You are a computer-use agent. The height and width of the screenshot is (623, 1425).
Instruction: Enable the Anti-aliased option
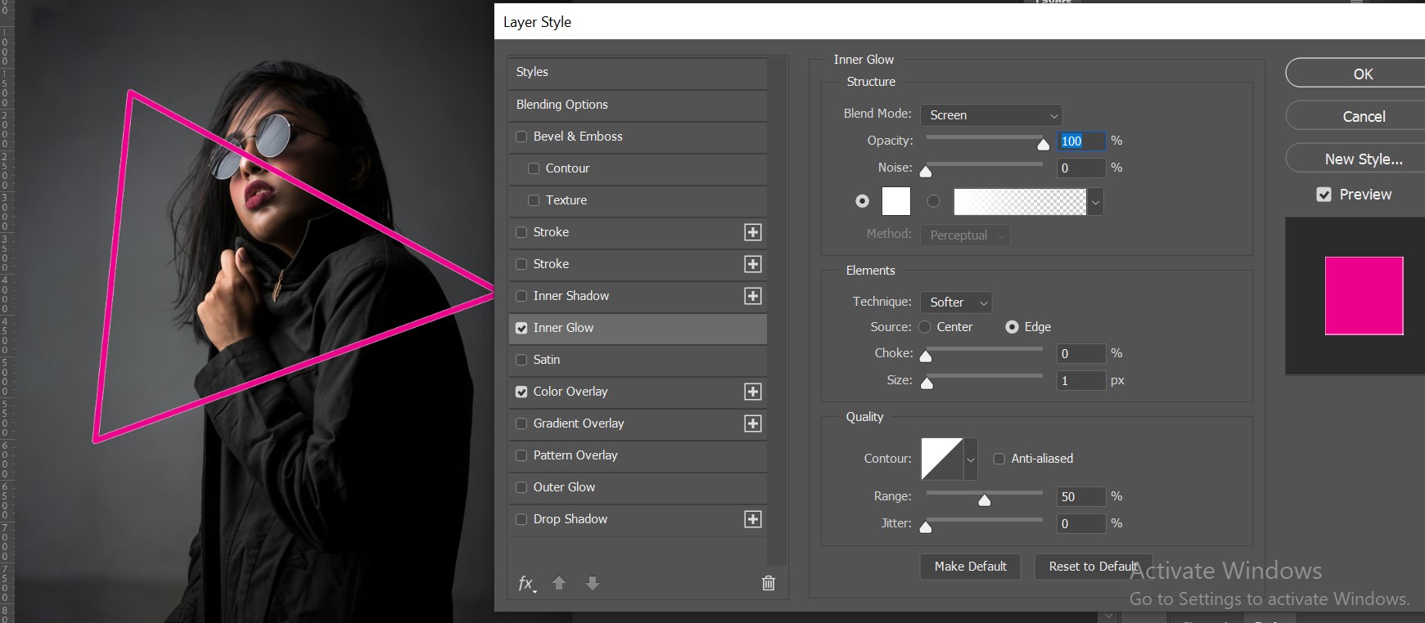[x=999, y=459]
